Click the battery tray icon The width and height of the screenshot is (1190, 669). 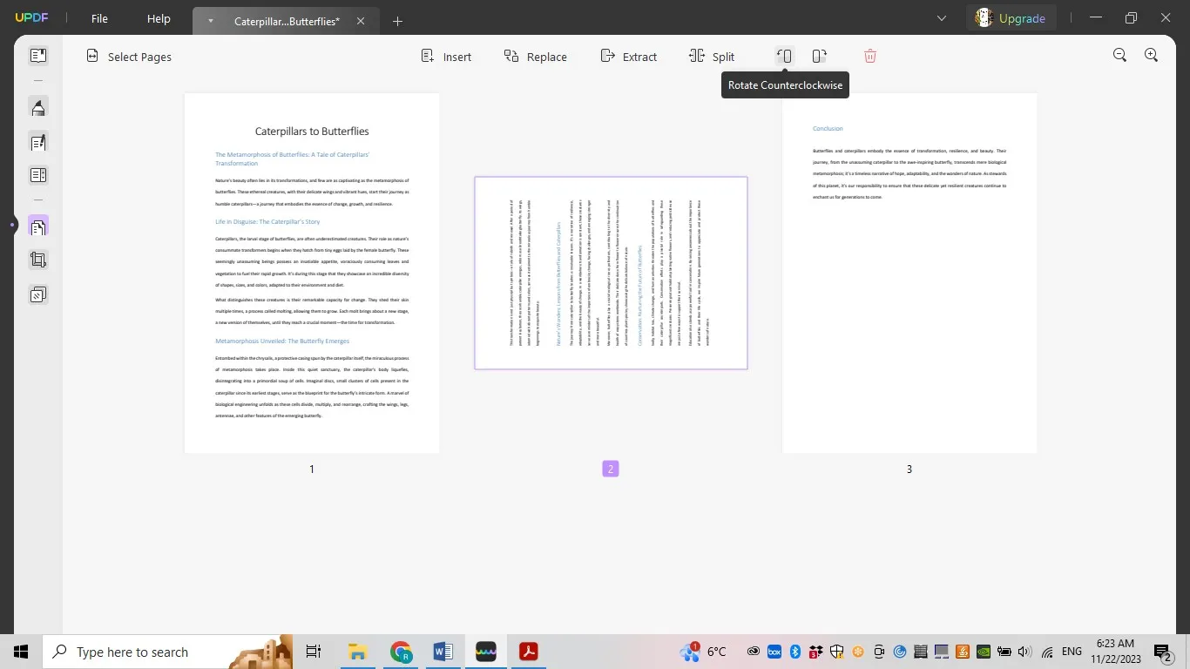tap(1004, 652)
